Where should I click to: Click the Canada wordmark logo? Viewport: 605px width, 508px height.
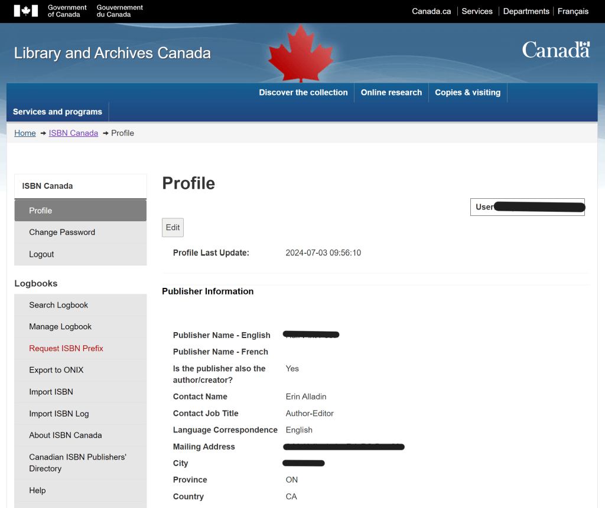pyautogui.click(x=555, y=50)
